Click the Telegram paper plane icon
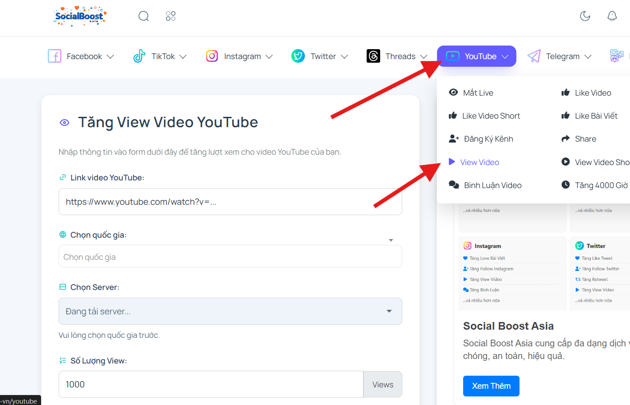Viewport: 630px width, 405px height. pyautogui.click(x=534, y=56)
